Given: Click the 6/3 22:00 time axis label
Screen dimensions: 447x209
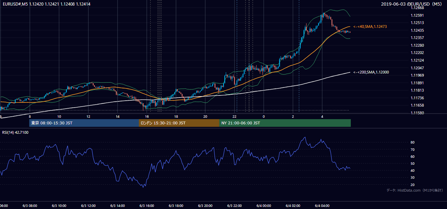Looking at the screenshot, I should [x=235, y=206].
